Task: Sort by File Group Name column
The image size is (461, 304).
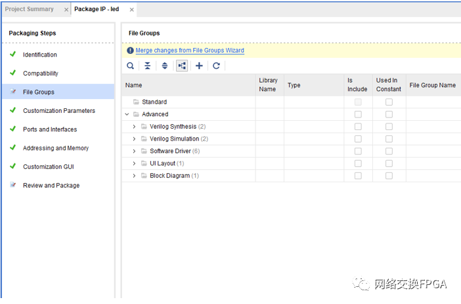Action: point(433,85)
